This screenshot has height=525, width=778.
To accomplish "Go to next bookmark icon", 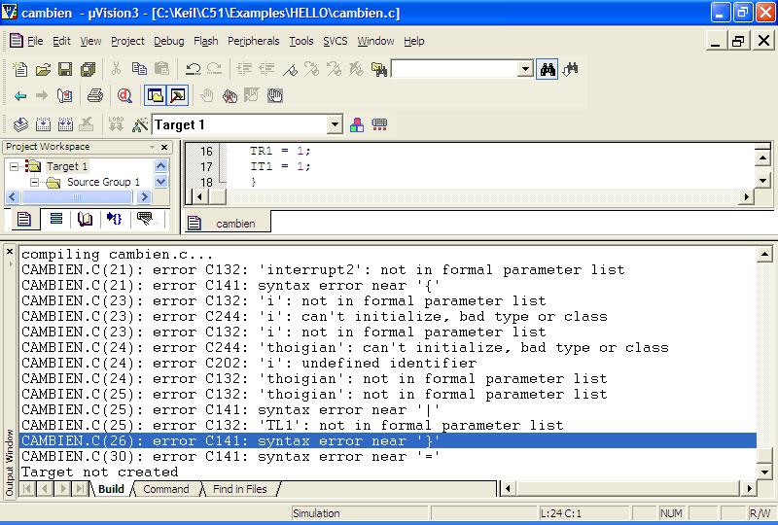I will [x=311, y=69].
